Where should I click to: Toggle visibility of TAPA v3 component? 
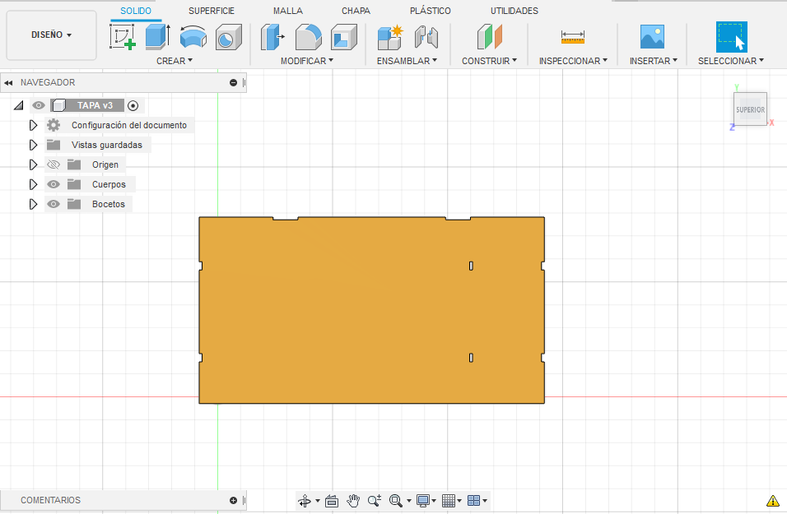[x=39, y=105]
